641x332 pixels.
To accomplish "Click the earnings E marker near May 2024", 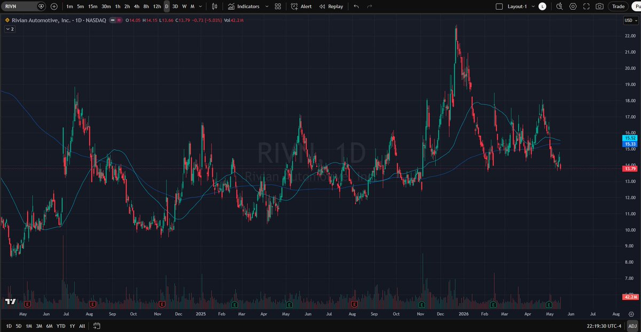I will tap(27, 304).
